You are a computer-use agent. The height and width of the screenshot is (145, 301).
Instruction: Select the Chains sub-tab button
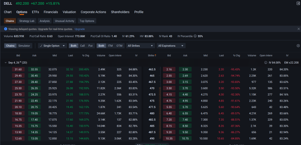click(x=10, y=21)
